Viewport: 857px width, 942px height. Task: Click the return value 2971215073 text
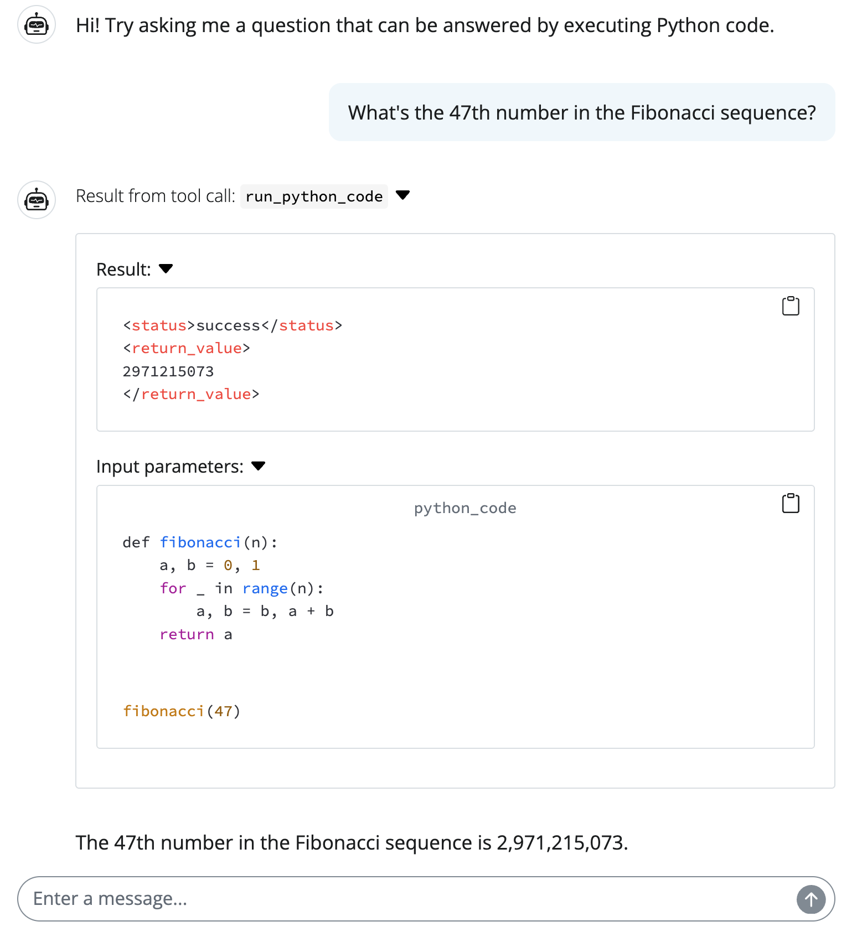pyautogui.click(x=168, y=371)
